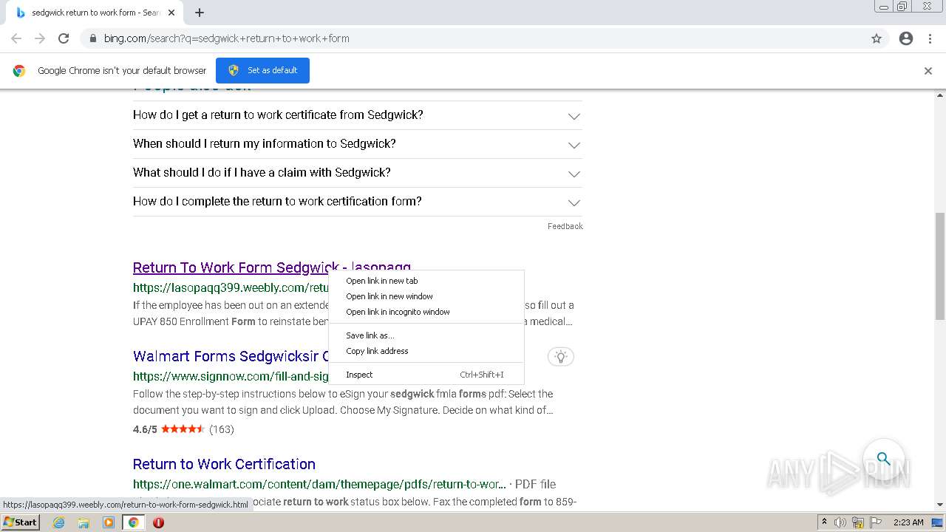Click the signnow.com green URL
Screen dimensions: 946x532
pyautogui.click(x=231, y=377)
